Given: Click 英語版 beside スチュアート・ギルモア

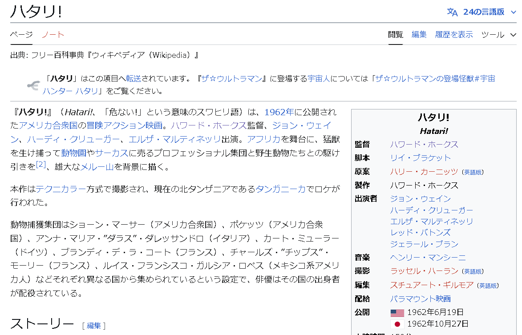Looking at the screenshot, I should tap(488, 286).
